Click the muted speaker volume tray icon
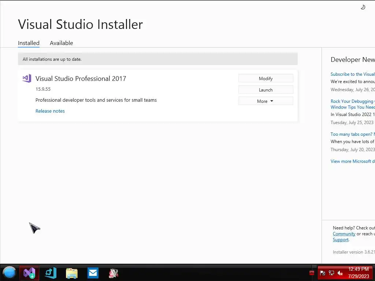This screenshot has height=281, width=375. tap(340, 273)
